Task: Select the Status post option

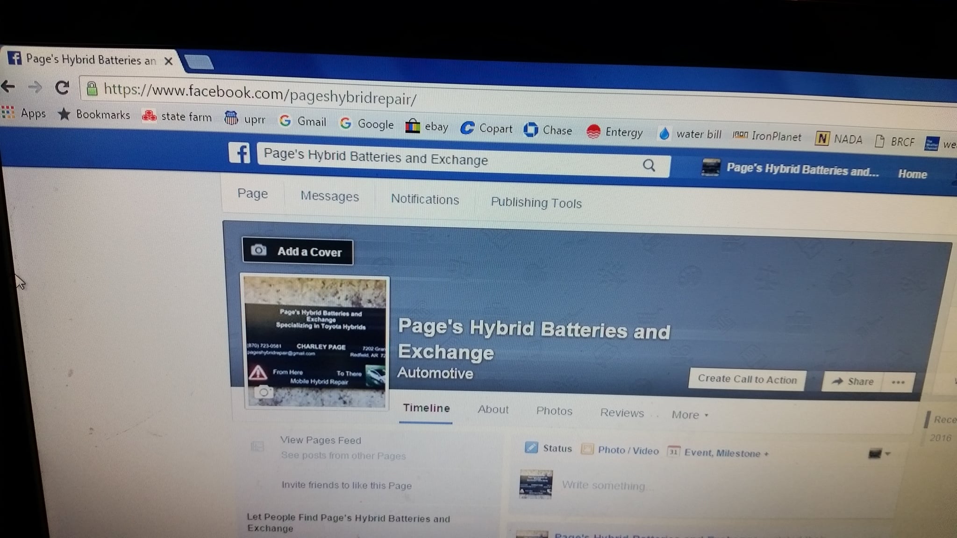Action: click(549, 448)
